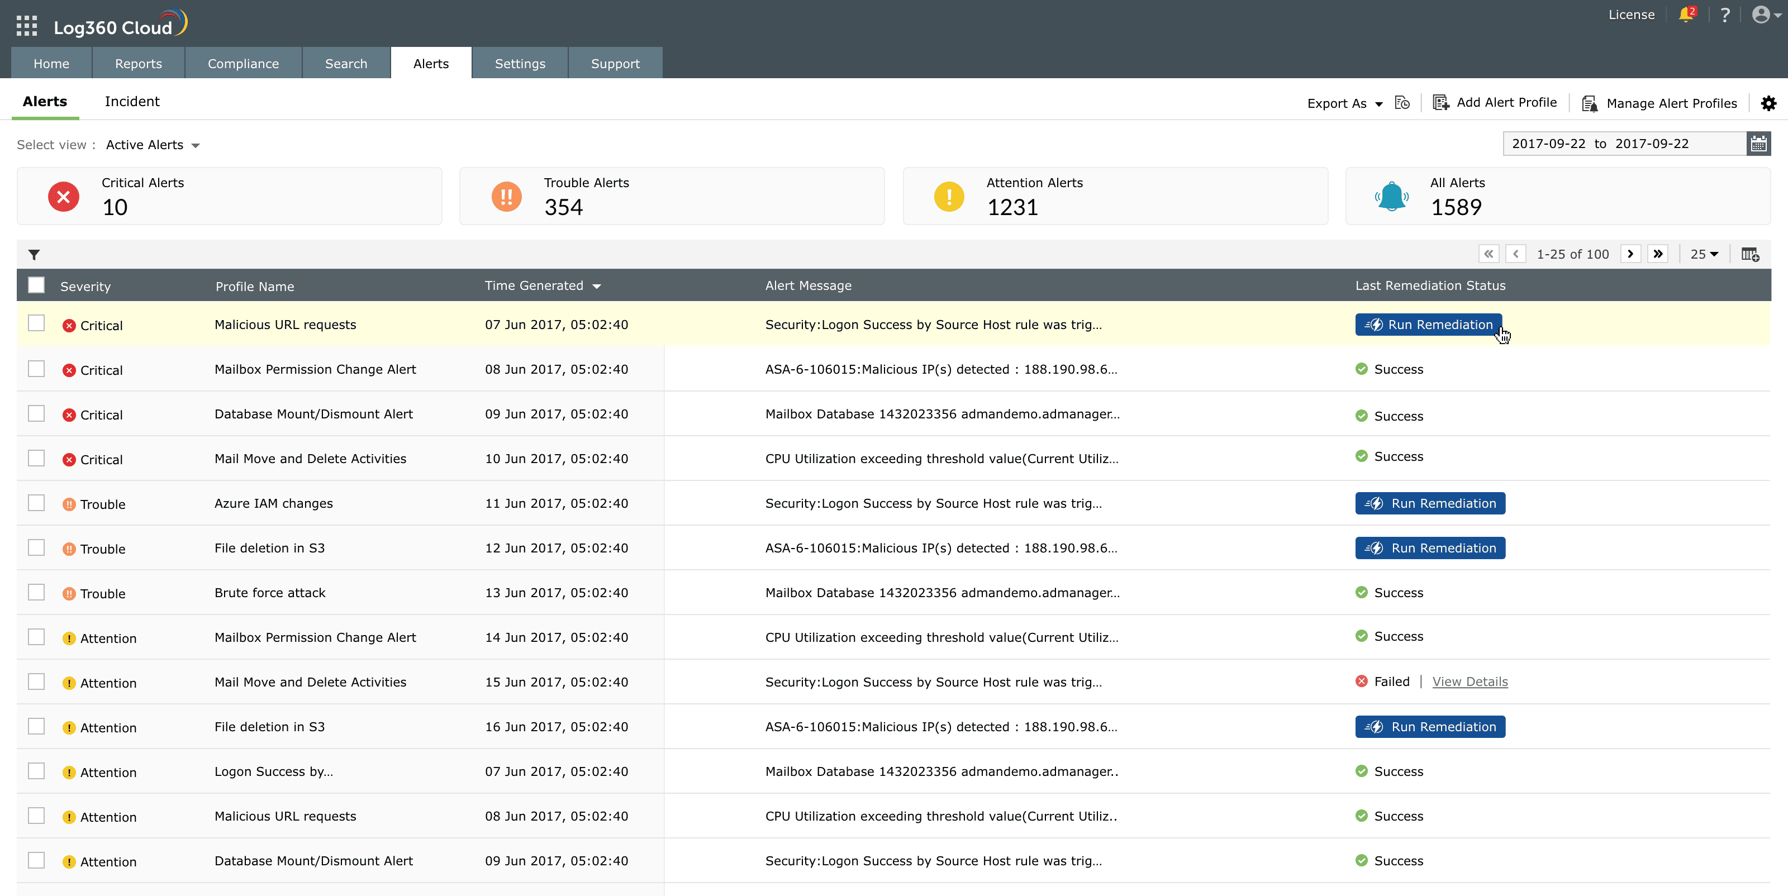Open View Details for the failed remediation
Viewport: 1788px width, 896px height.
(1470, 681)
